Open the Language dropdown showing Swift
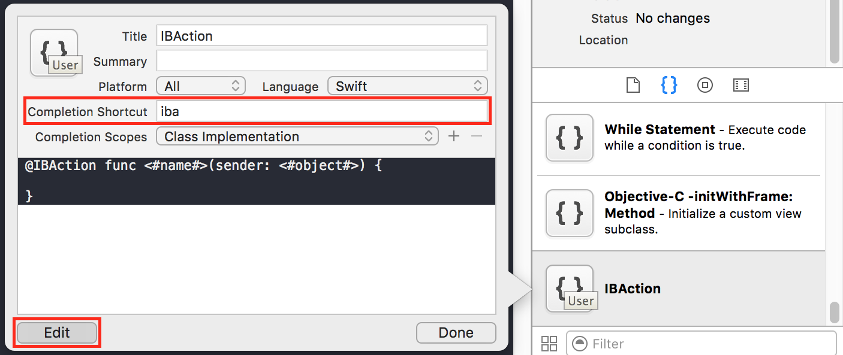Viewport: 843px width, 355px height. tap(407, 86)
